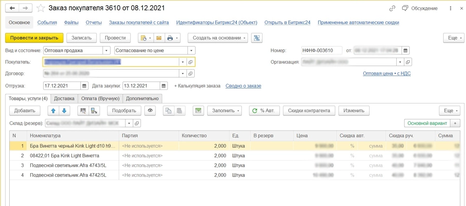Switch to the Доставка tab
466x206 pixels.
pos(64,99)
